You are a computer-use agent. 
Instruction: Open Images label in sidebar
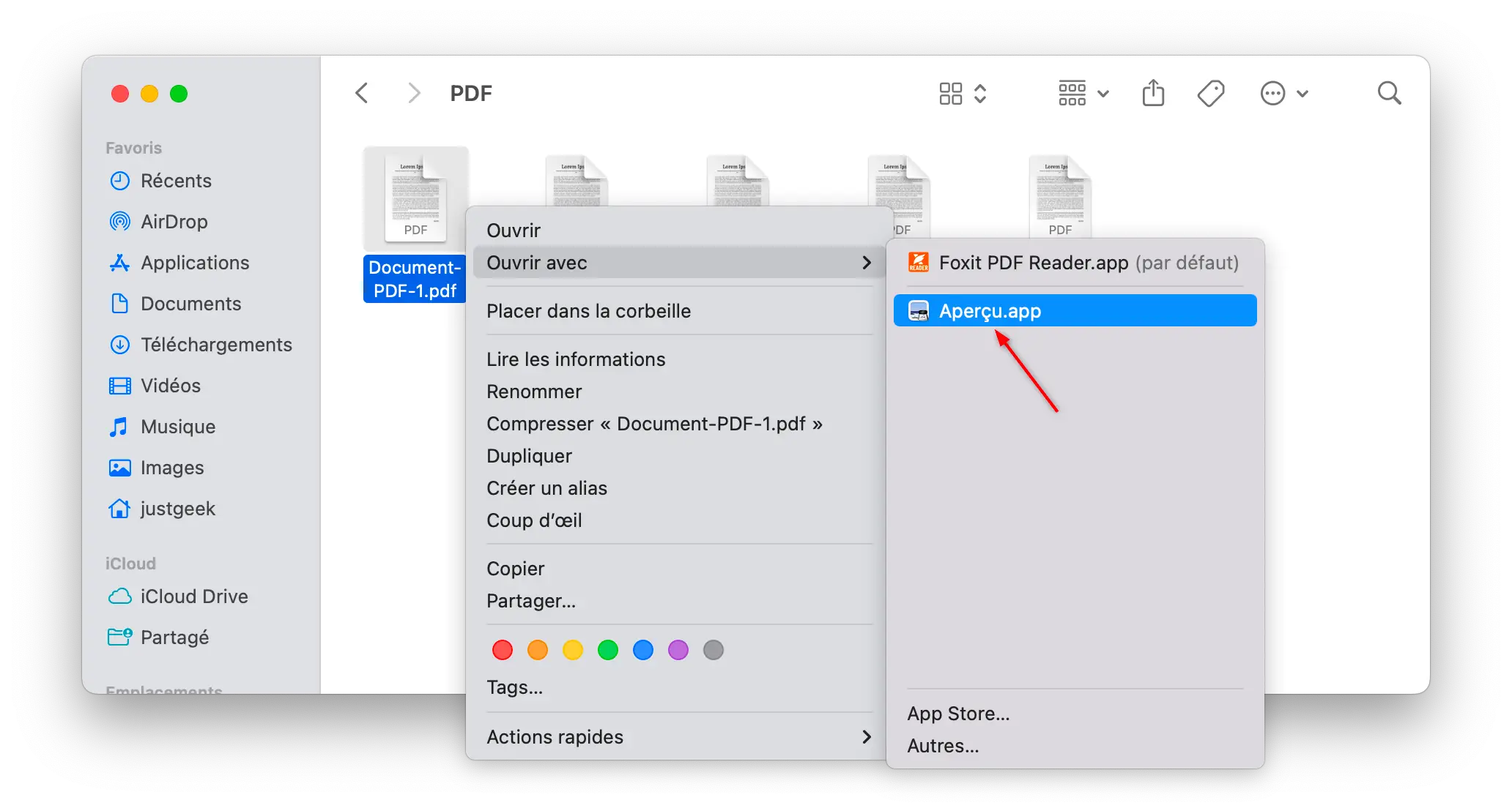click(x=172, y=468)
